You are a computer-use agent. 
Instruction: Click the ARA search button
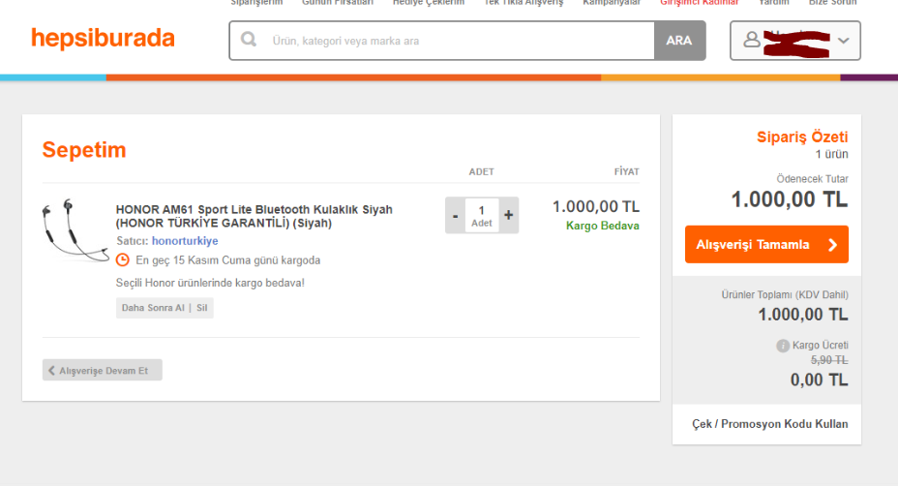(x=679, y=41)
